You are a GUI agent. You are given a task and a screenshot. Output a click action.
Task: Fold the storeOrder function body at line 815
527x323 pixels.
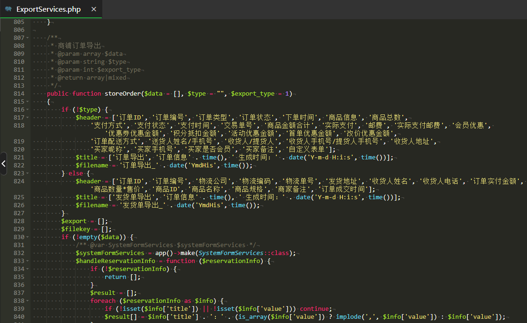28,102
